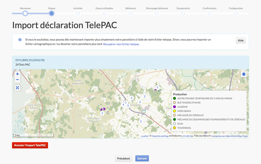Image resolution: width=261 pixels, height=164 pixels.
Task: Go to the Bienvenue wizard step
Action: coord(25,13)
